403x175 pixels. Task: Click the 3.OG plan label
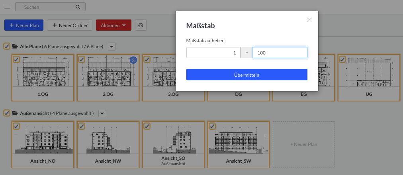pyautogui.click(x=173, y=94)
